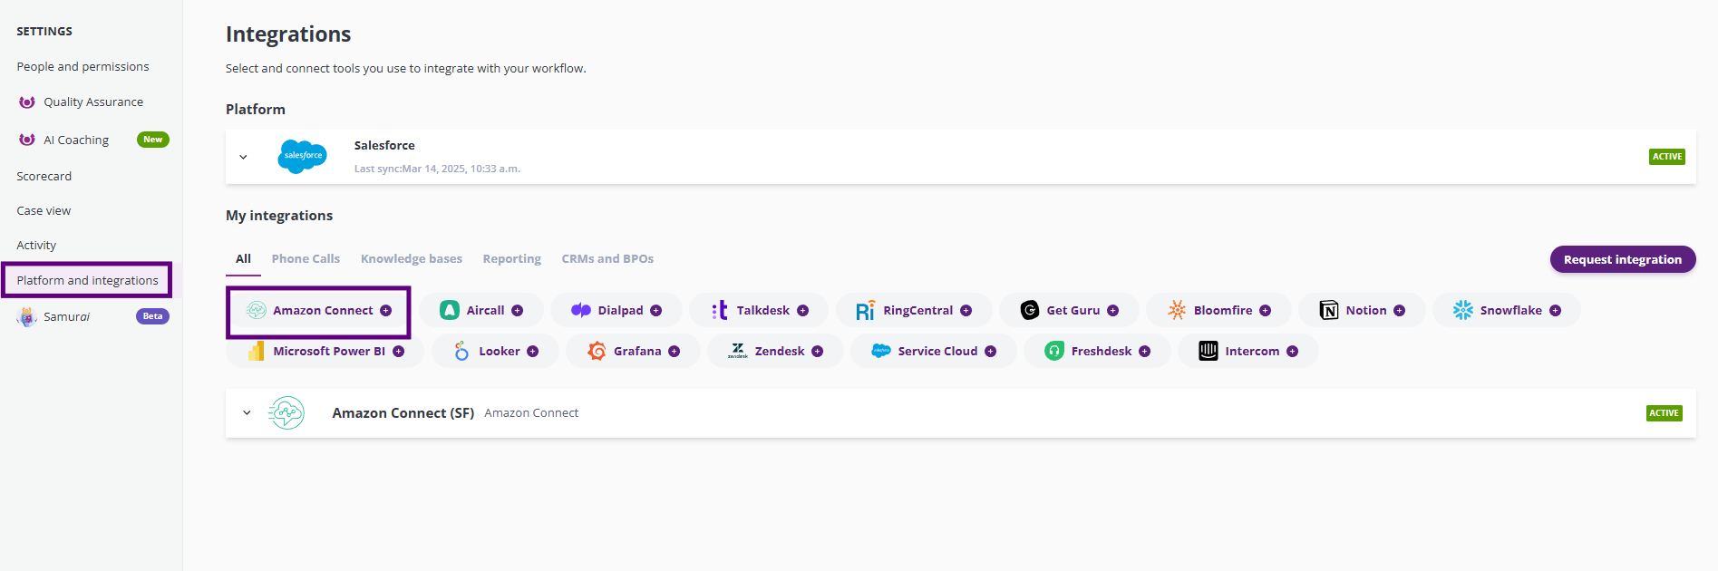Click the plus icon beside RingCentral
The width and height of the screenshot is (1718, 571).
tap(966, 311)
